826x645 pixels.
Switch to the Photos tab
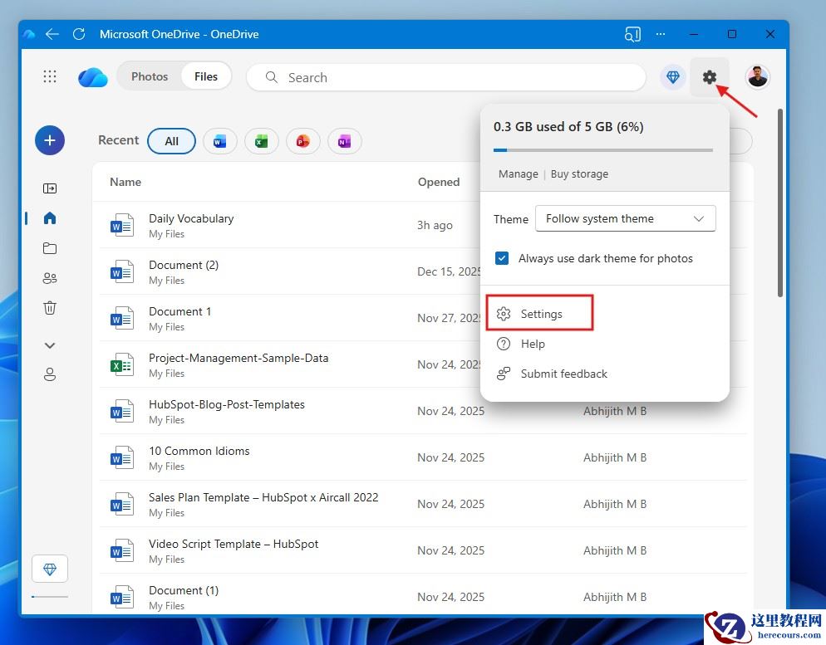(x=150, y=76)
